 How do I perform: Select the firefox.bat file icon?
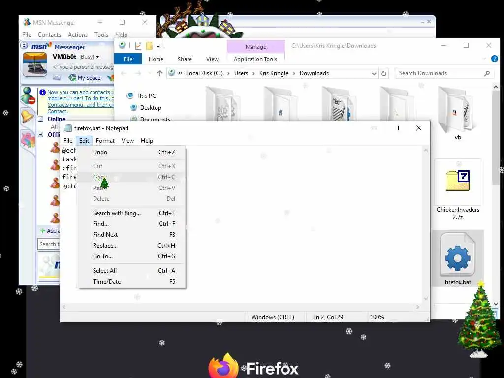pyautogui.click(x=458, y=254)
